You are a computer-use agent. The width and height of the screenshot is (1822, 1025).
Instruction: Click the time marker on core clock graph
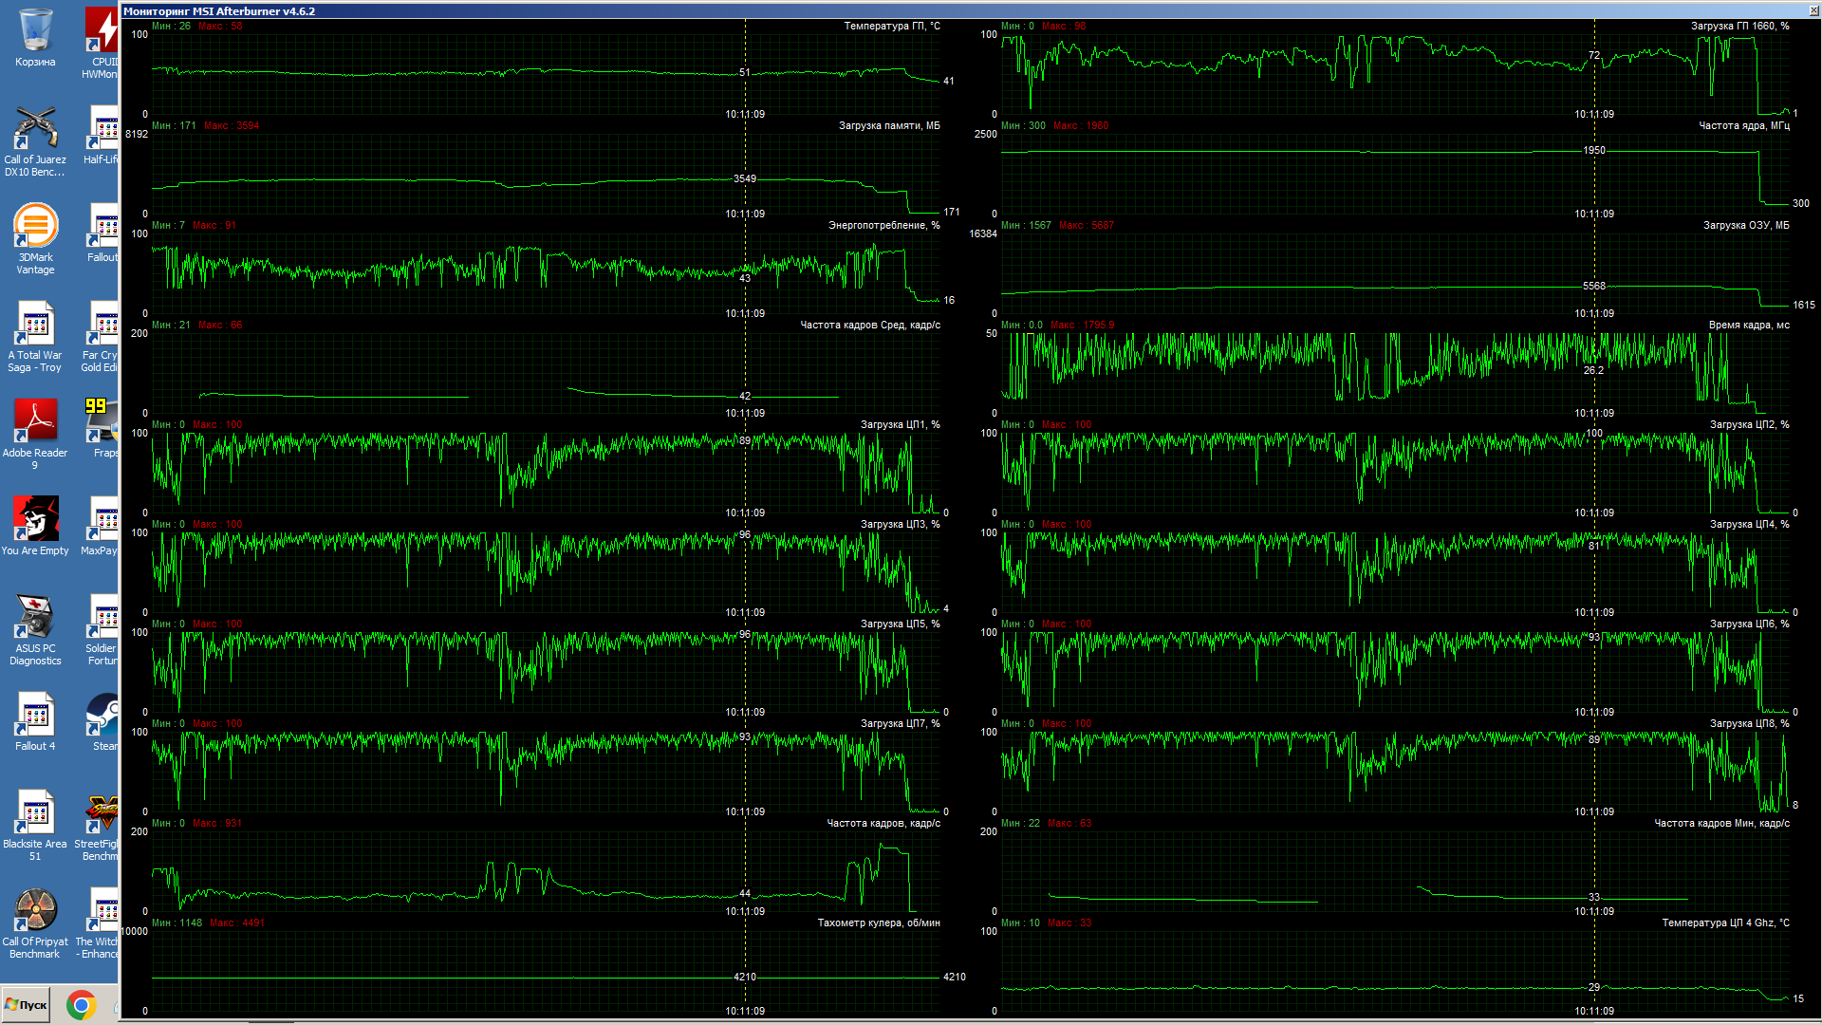(1594, 214)
